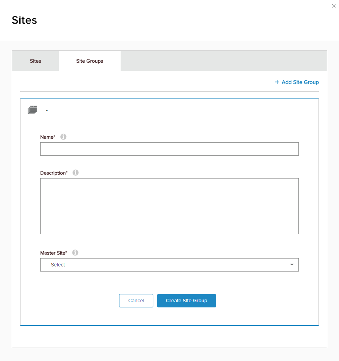This screenshot has width=339, height=361.
Task: Click the Name* field label
Action: point(48,137)
